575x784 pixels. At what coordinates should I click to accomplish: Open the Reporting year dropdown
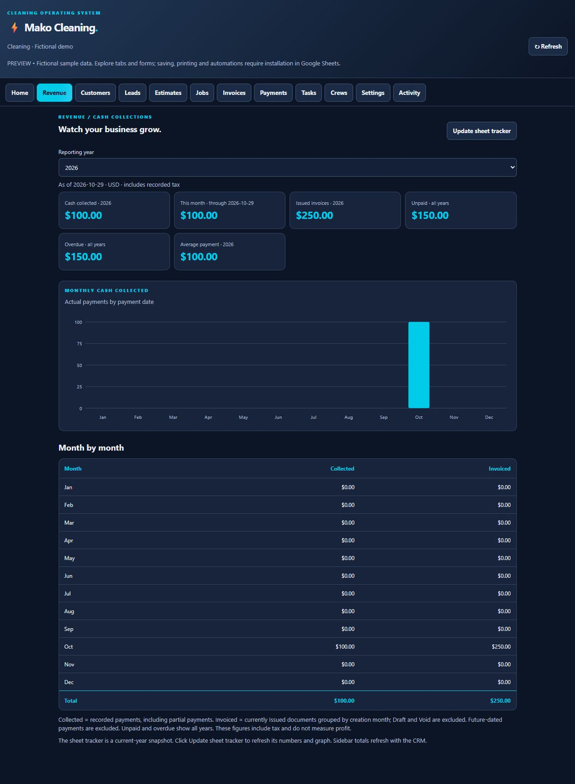287,168
